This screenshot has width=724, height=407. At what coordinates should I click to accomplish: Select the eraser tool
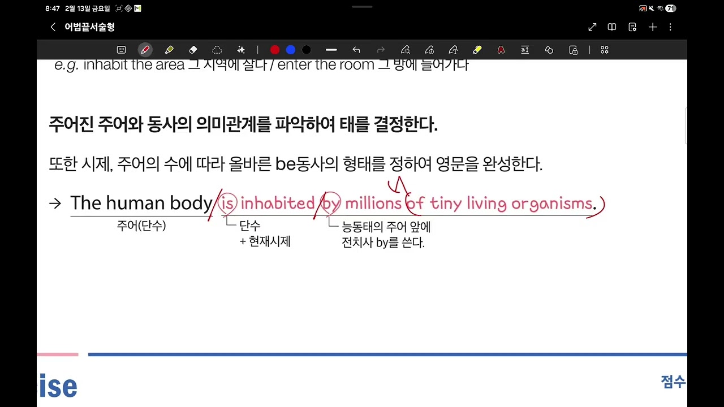tap(193, 50)
